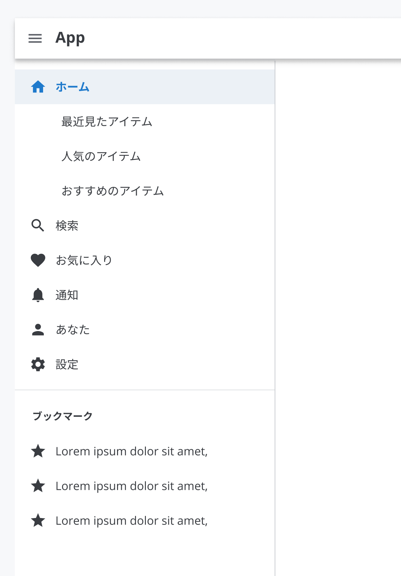Go to 検索 in the sidebar
The height and width of the screenshot is (576, 401).
[x=67, y=226]
